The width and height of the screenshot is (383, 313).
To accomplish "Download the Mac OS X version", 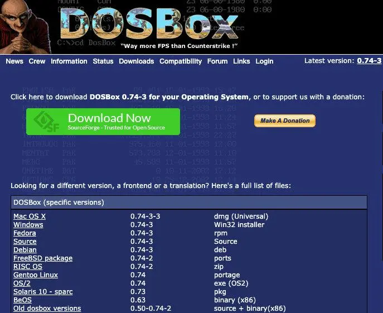I will tap(30, 216).
